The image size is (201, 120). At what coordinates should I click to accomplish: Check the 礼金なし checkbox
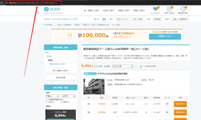click(x=46, y=102)
